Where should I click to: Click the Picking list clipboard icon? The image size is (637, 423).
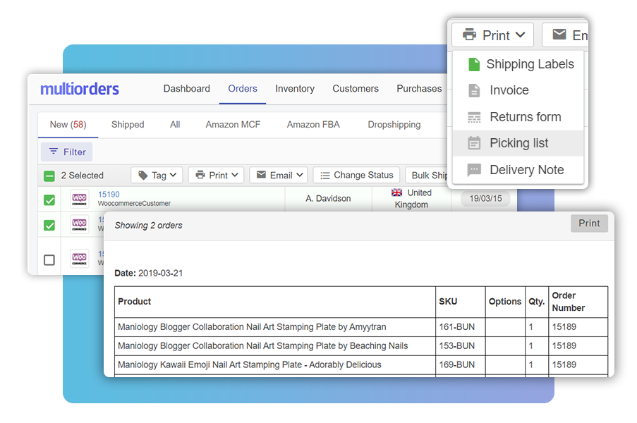(x=473, y=143)
